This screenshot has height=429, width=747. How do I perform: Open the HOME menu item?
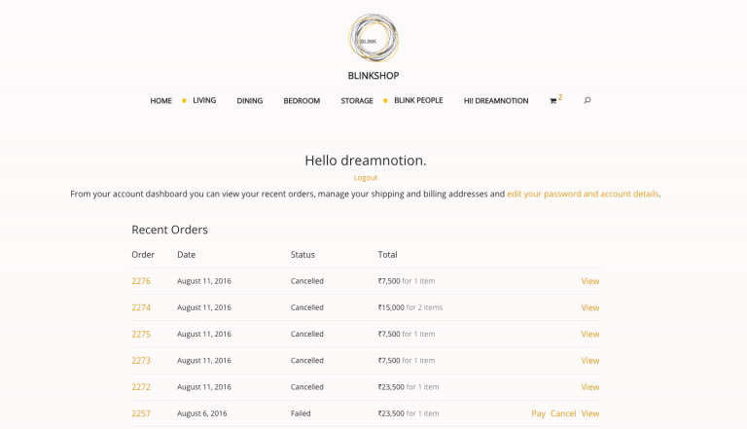161,101
